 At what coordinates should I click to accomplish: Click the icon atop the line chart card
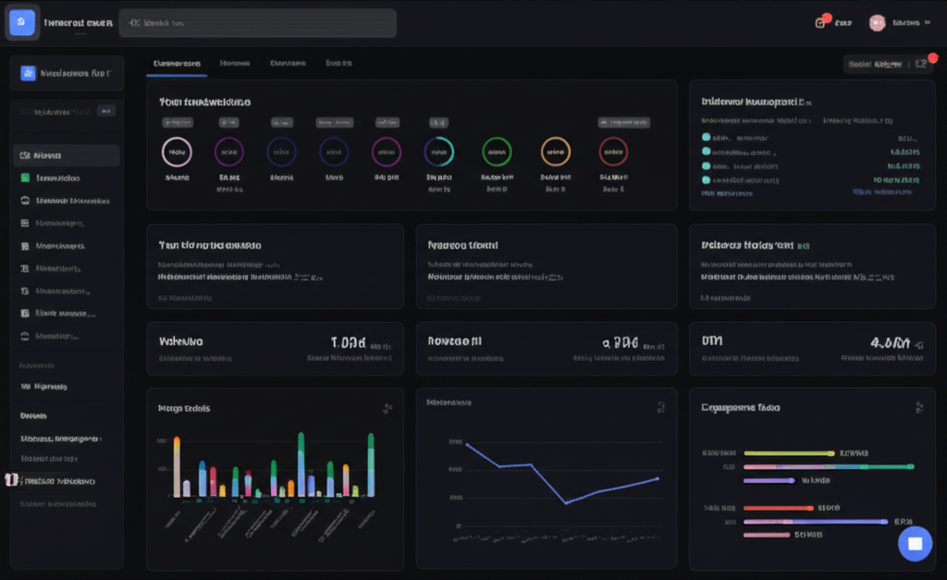point(660,408)
